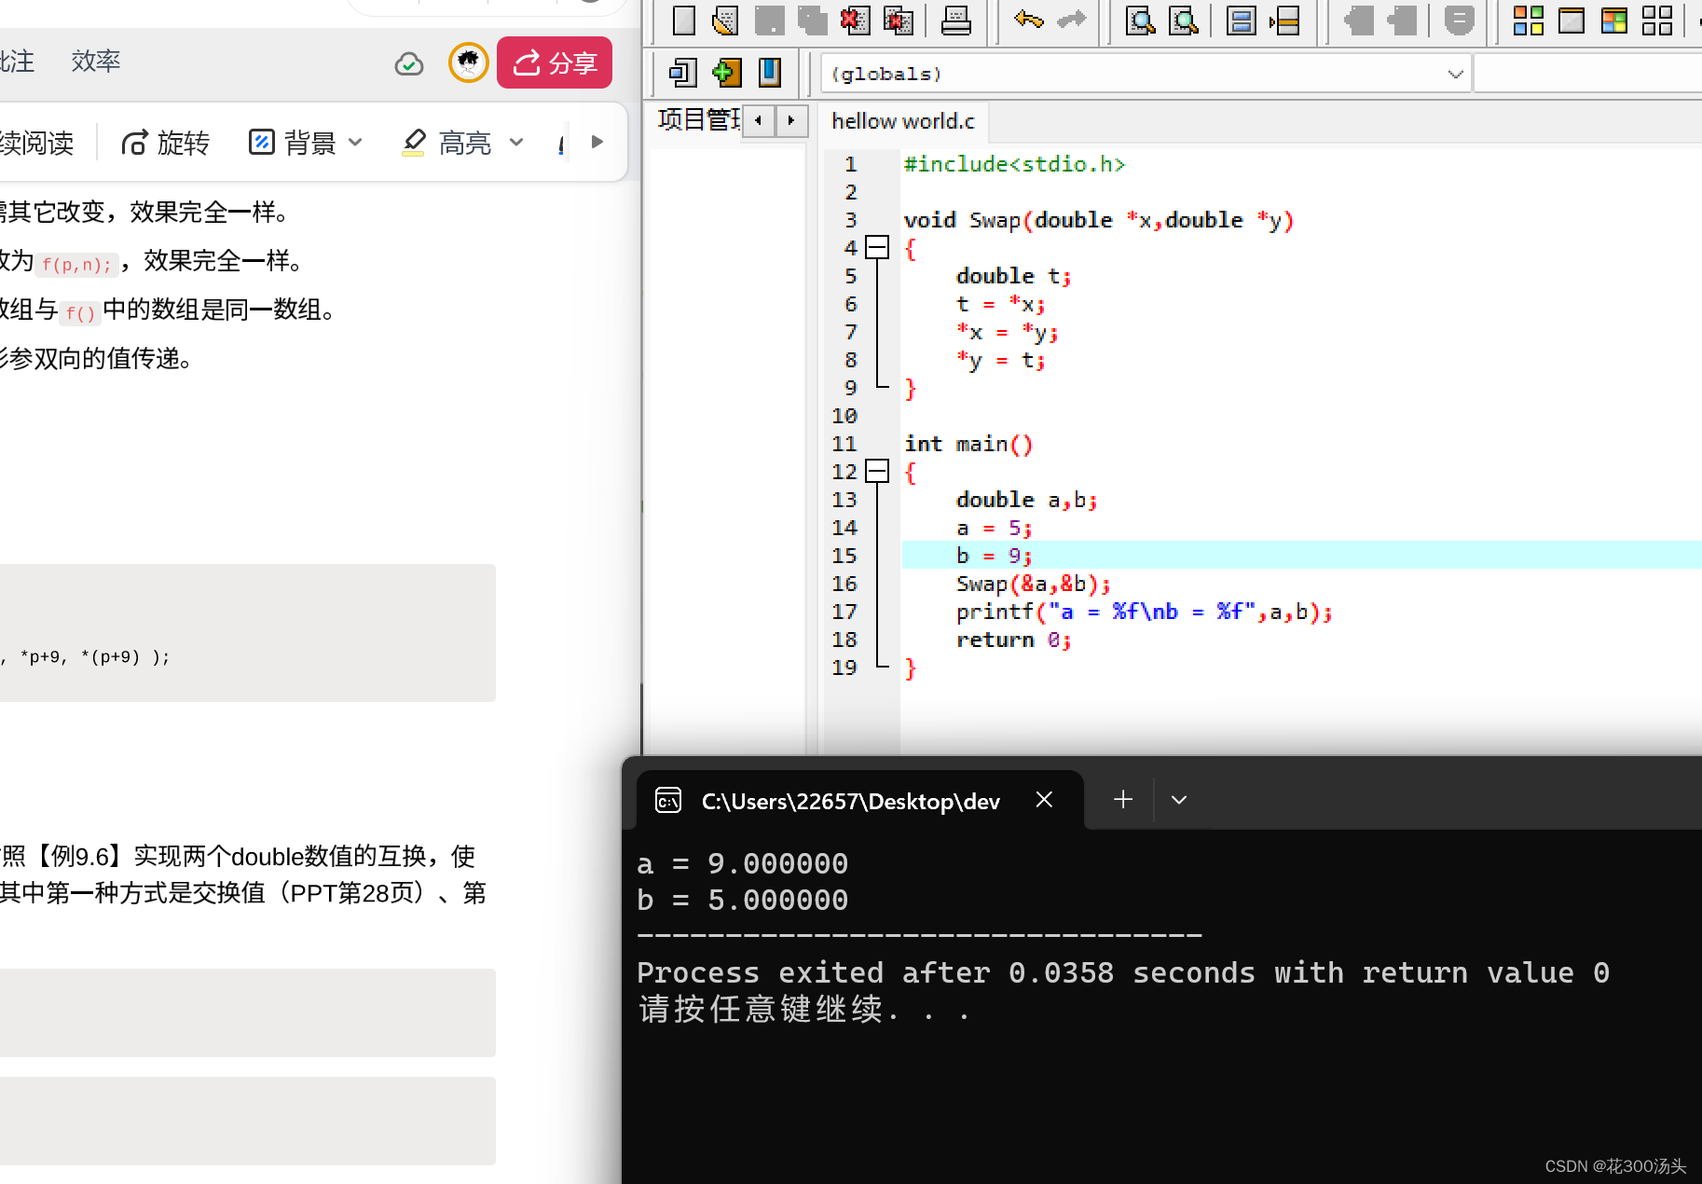Redo the last edit in Dev-C++

click(x=1071, y=21)
